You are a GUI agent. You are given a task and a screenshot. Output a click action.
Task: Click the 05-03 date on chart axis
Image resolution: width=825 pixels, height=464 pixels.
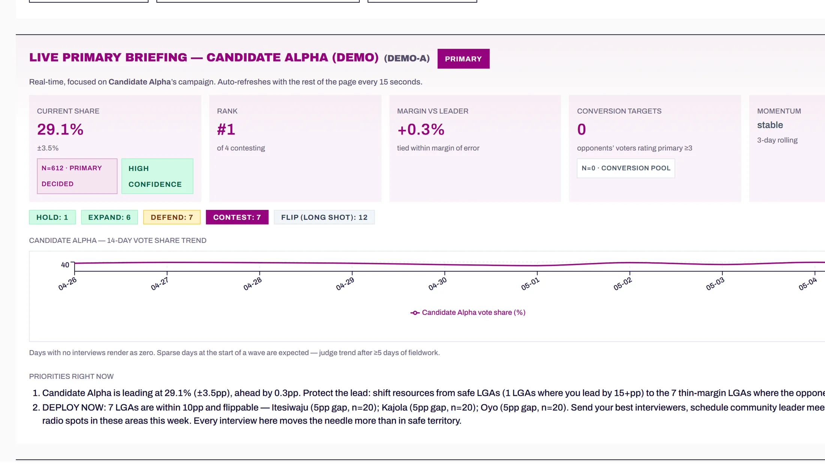[x=715, y=284]
